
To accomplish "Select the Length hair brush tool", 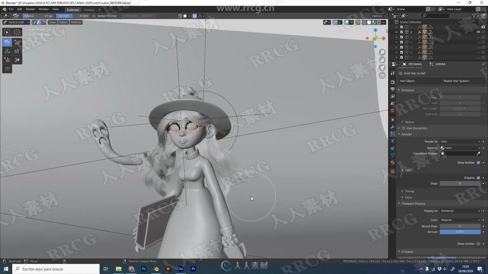I will [17, 51].
